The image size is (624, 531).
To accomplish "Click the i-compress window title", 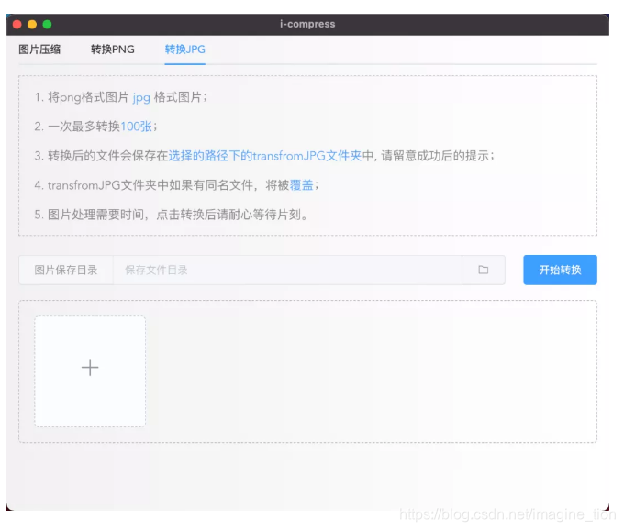I will point(307,24).
